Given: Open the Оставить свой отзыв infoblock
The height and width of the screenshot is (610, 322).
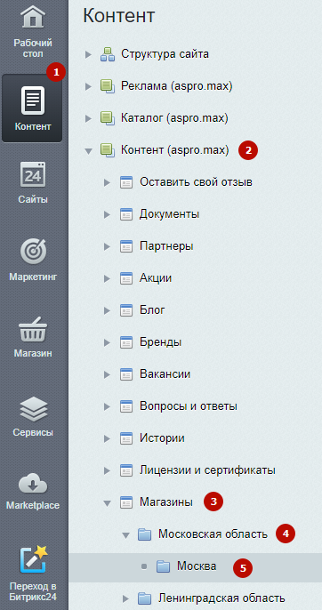Looking at the screenshot, I should (196, 182).
